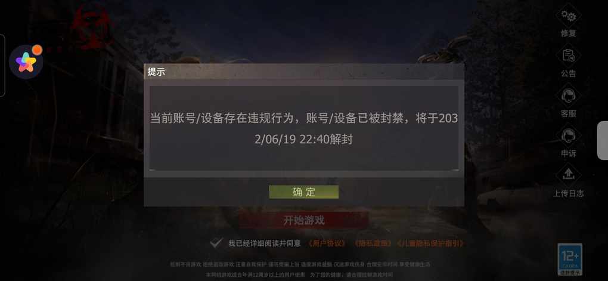Open the 公告 announcement clipboard icon
Viewport: 608px width, 281px height.
click(x=569, y=55)
